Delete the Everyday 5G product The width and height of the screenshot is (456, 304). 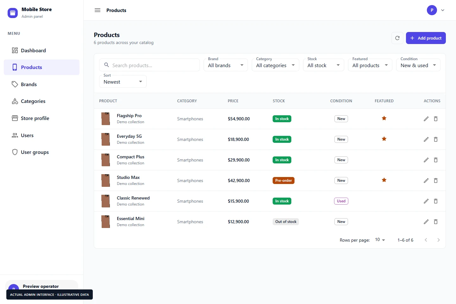click(x=436, y=139)
